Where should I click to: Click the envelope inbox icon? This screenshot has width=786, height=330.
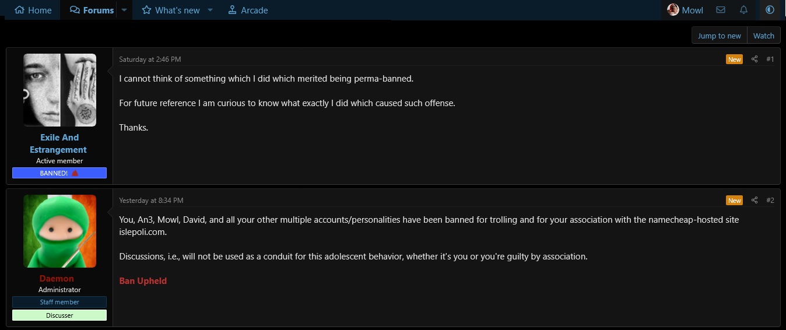pos(721,10)
